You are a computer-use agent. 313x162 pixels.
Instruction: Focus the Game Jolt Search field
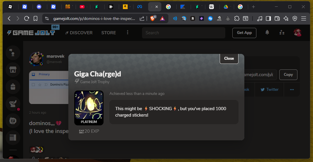point(183,33)
